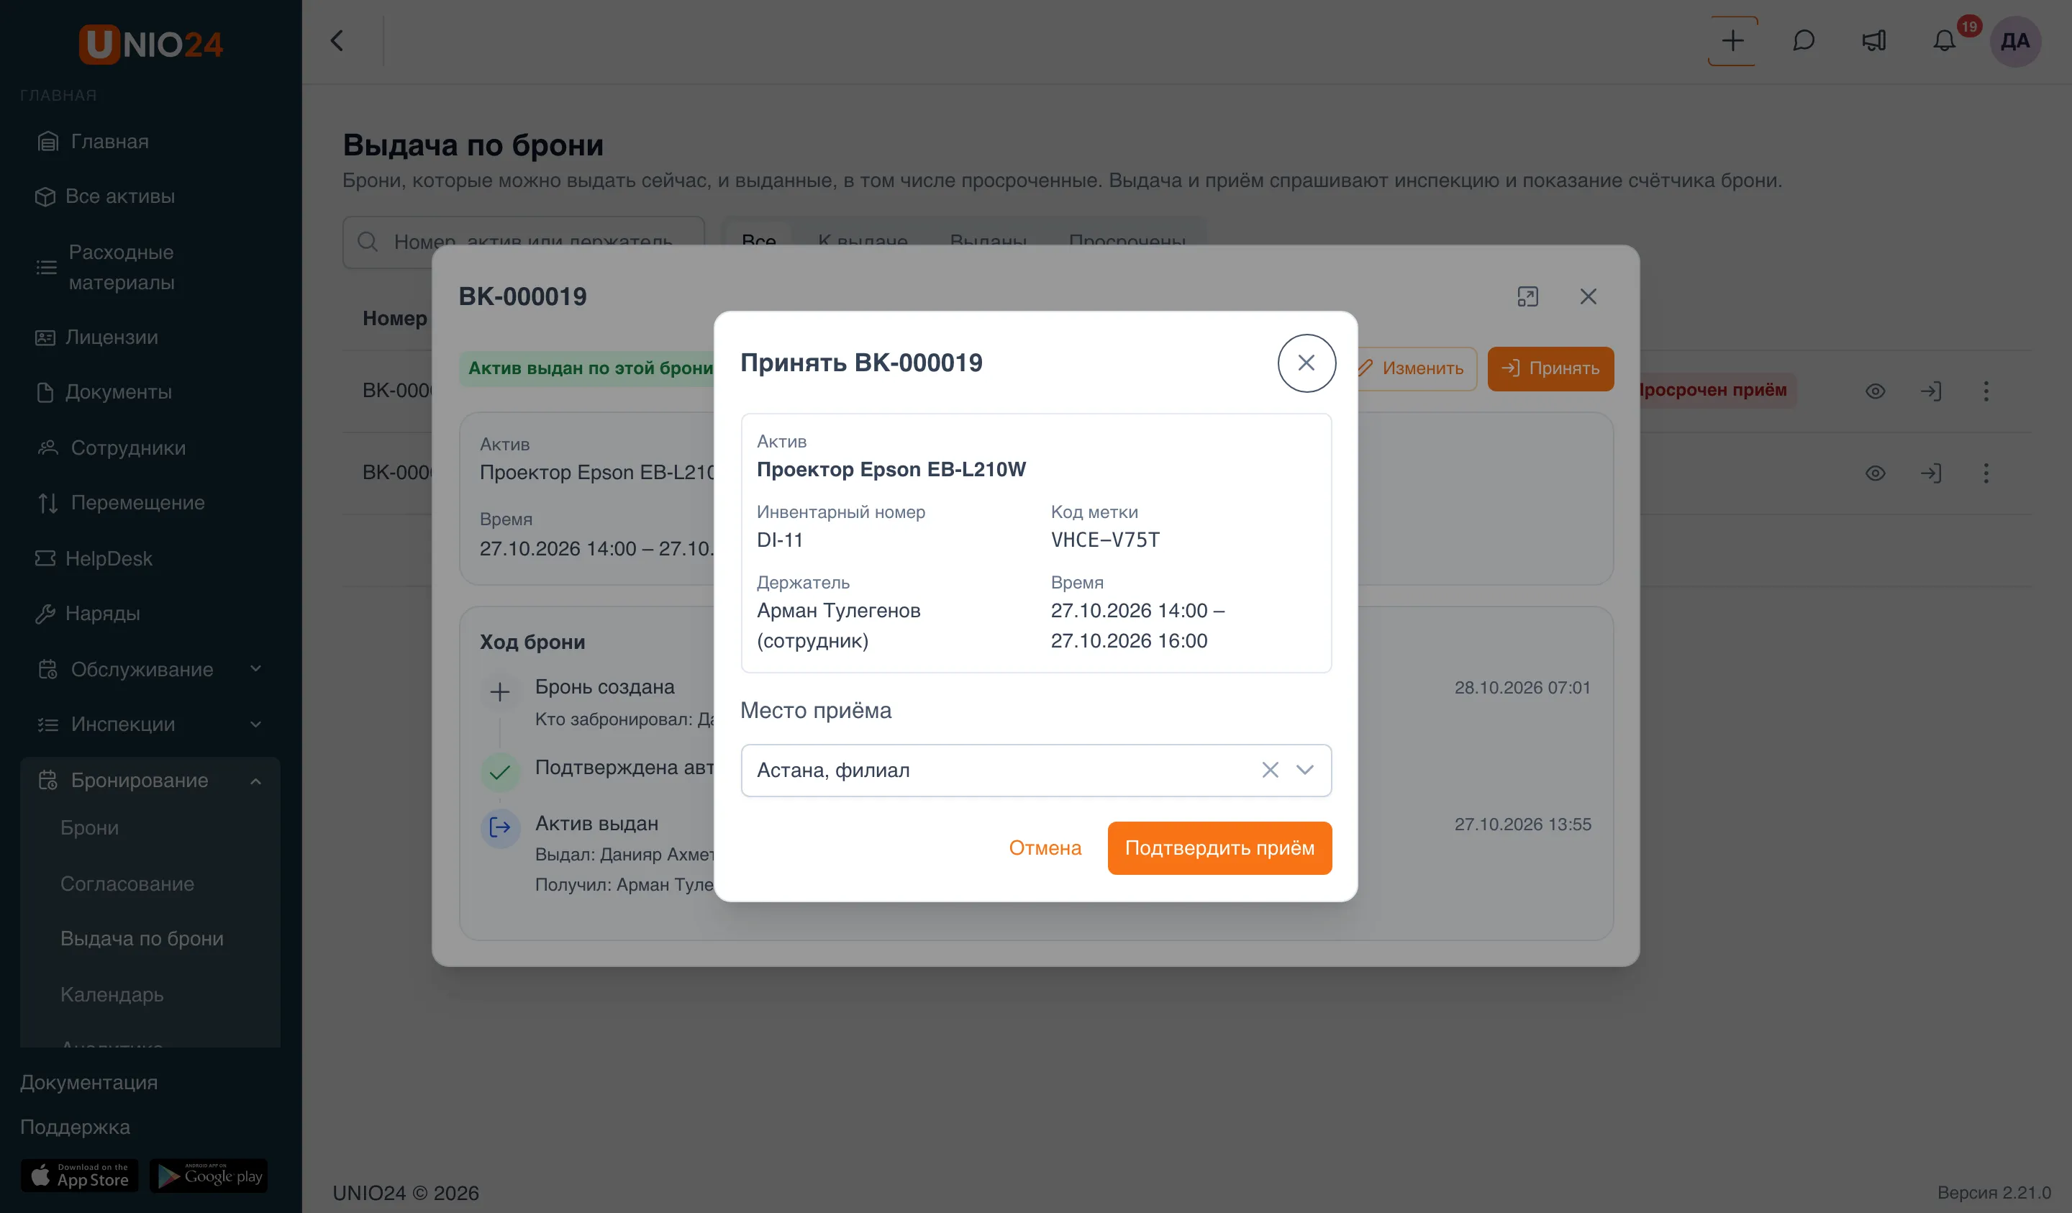The width and height of the screenshot is (2072, 1213).
Task: Expand the BK-000019 panel to full view
Action: (1527, 297)
